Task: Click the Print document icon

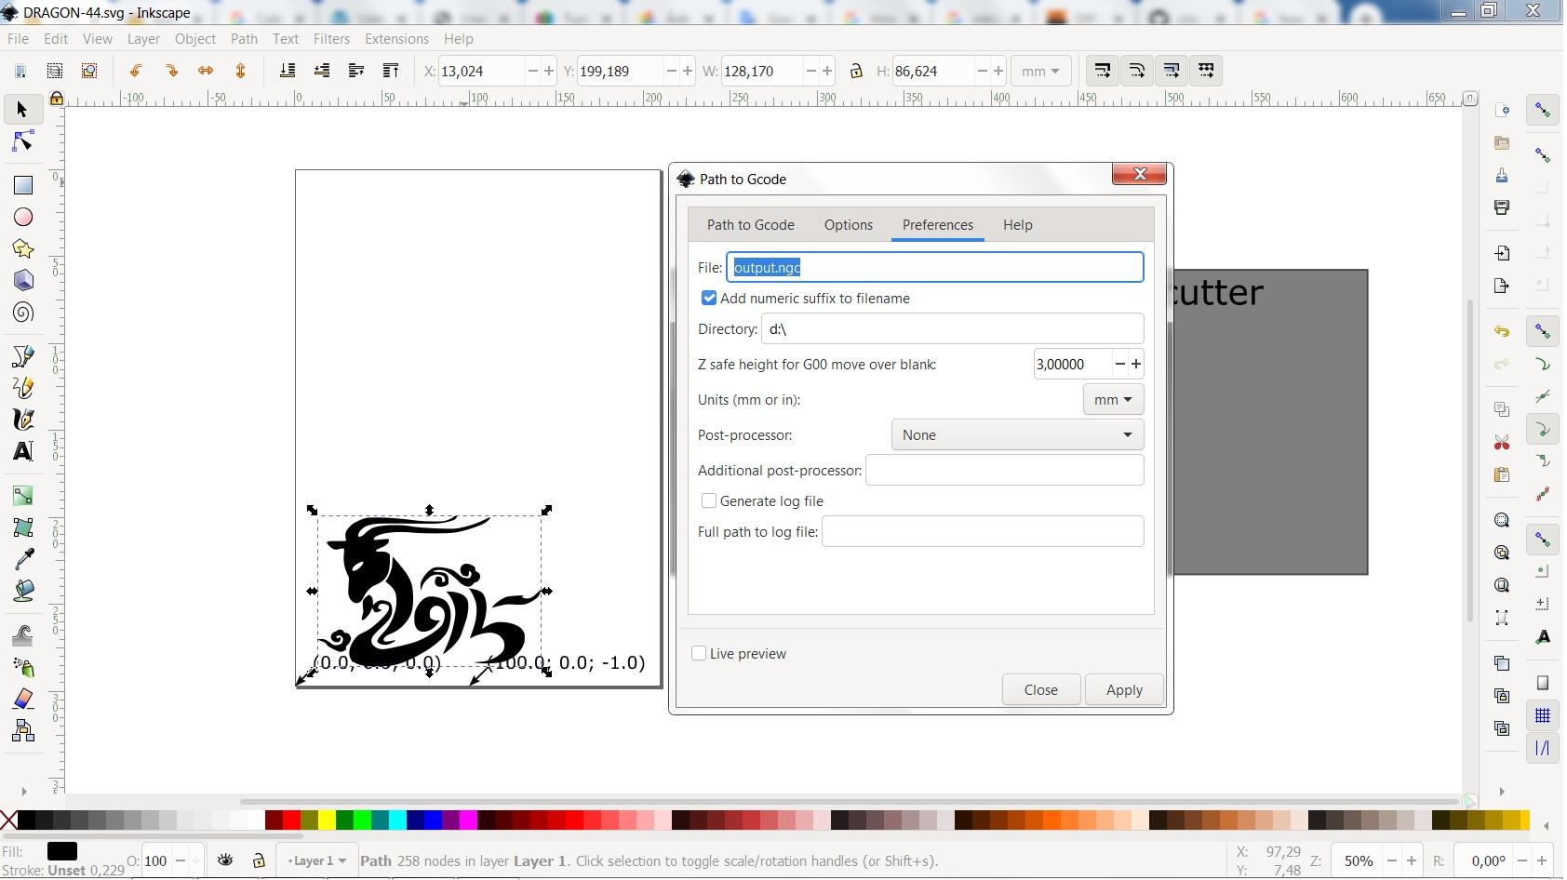Action: [1502, 207]
